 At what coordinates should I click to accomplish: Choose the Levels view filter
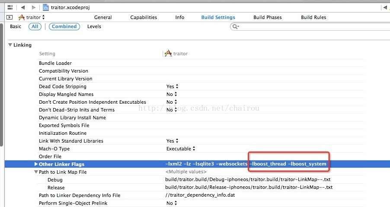coord(94,26)
